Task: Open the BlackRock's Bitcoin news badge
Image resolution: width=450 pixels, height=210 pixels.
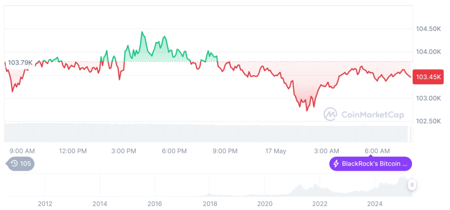Action: click(x=370, y=164)
